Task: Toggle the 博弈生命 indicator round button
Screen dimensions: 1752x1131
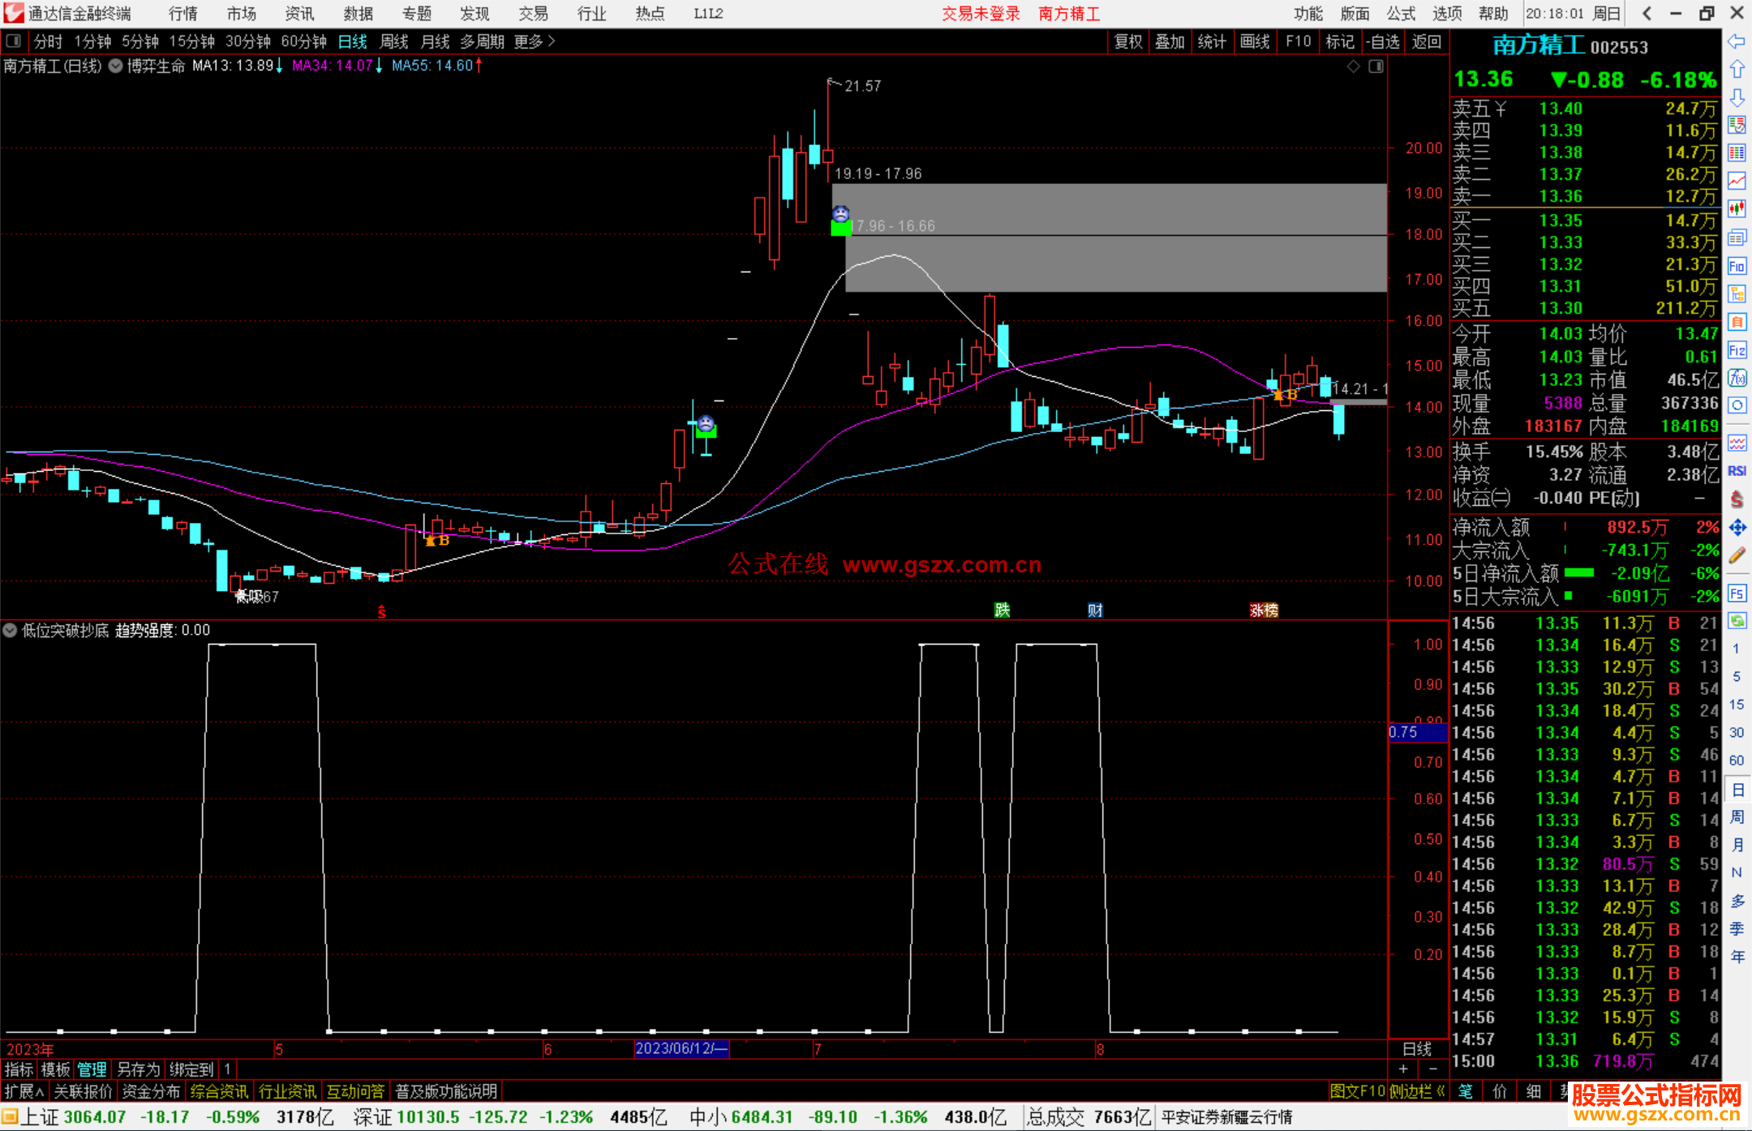Action: click(x=116, y=66)
